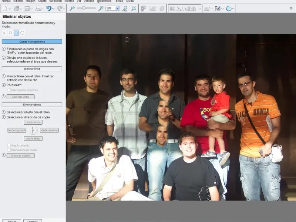Click the grayed icon after the zoom-fit icon
The image size is (296, 222).
pyautogui.click(x=144, y=9)
